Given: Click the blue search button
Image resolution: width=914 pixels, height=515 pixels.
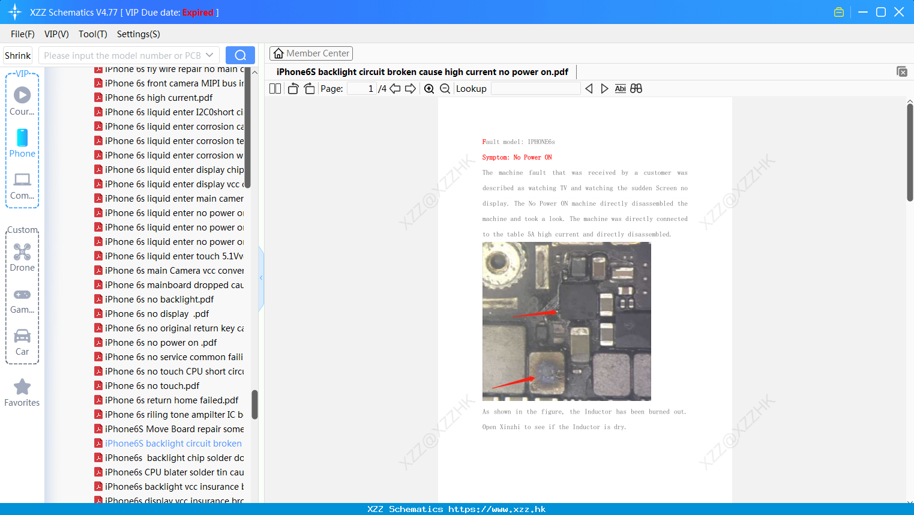Looking at the screenshot, I should pos(240,55).
